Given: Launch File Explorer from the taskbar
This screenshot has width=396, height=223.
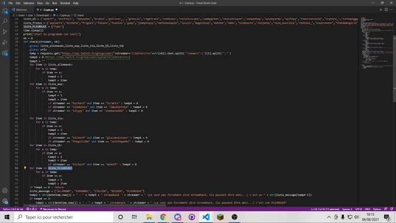Looking at the screenshot, I should (x=149, y=217).
